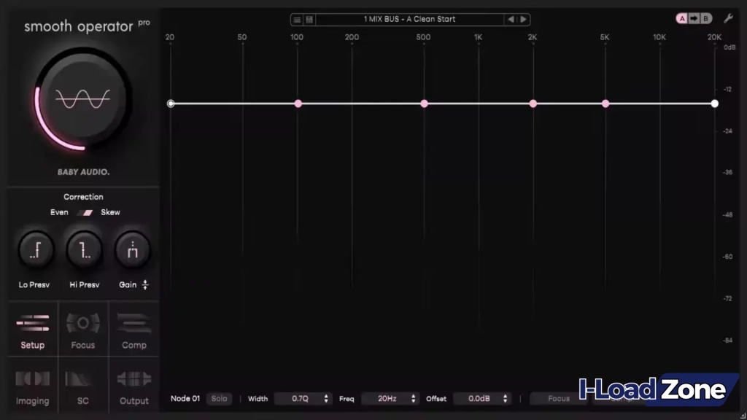Open the Comp tab
The image size is (747, 420).
tap(134, 329)
